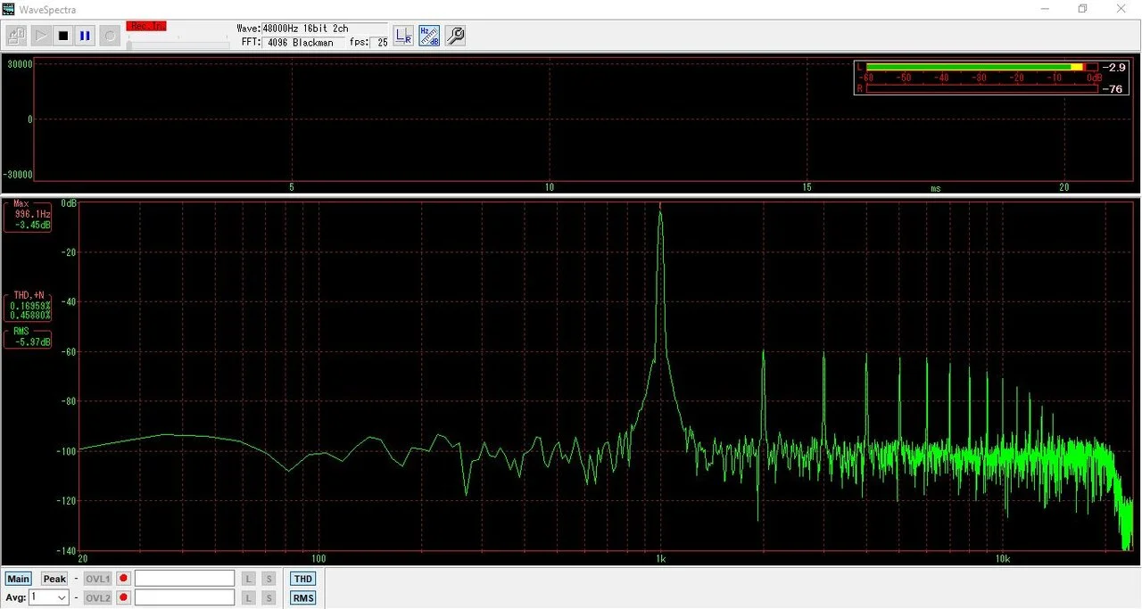The width and height of the screenshot is (1142, 609).
Task: Toggle the THD display button
Action: click(302, 578)
